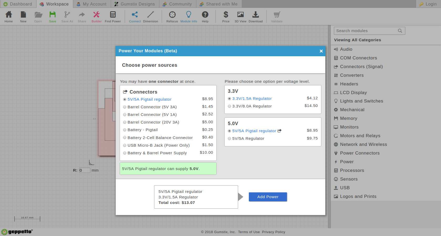Click the Add Power button

tap(268, 197)
